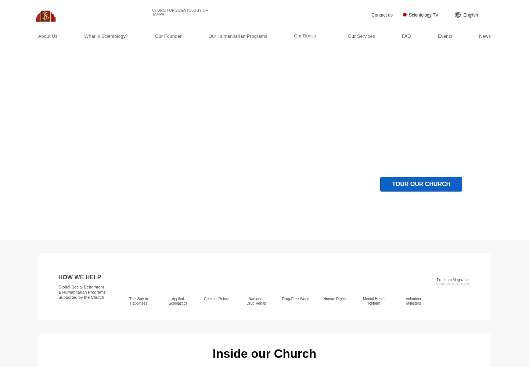This screenshot has height=367, width=529.
Task: Open the Our Founder menu
Action: coord(168,36)
